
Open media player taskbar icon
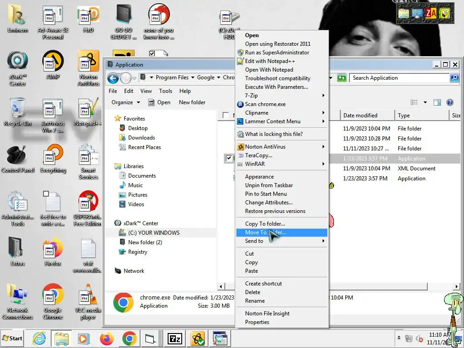pyautogui.click(x=84, y=338)
